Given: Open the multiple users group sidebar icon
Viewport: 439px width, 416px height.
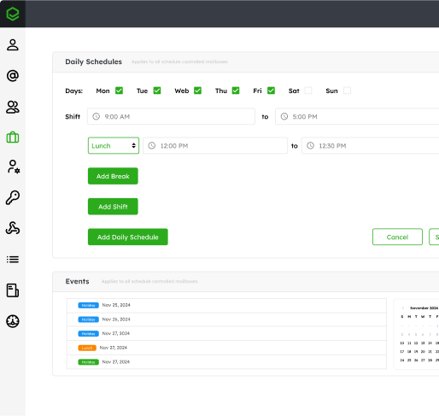Looking at the screenshot, I should click(13, 107).
